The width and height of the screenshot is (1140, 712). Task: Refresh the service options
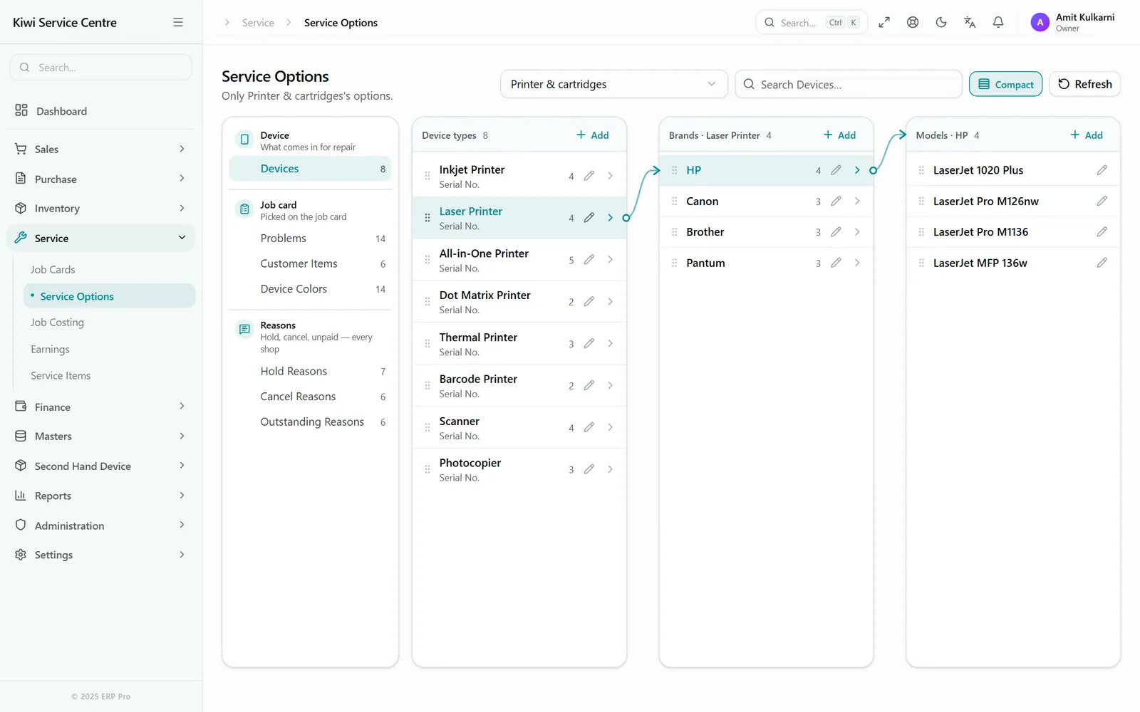(x=1085, y=84)
